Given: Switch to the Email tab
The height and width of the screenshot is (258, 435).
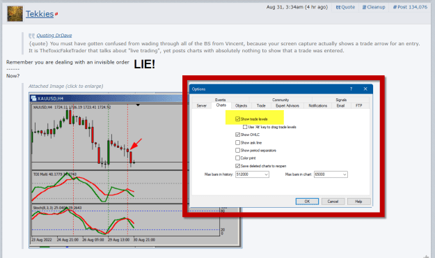Looking at the screenshot, I should click(x=340, y=106).
